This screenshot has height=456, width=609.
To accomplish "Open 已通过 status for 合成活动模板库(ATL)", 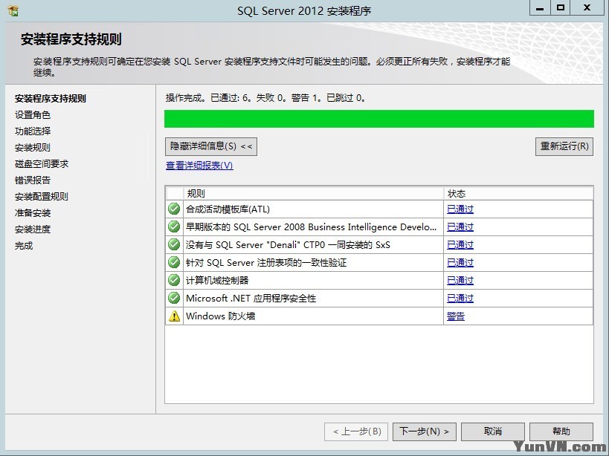I will (x=460, y=209).
